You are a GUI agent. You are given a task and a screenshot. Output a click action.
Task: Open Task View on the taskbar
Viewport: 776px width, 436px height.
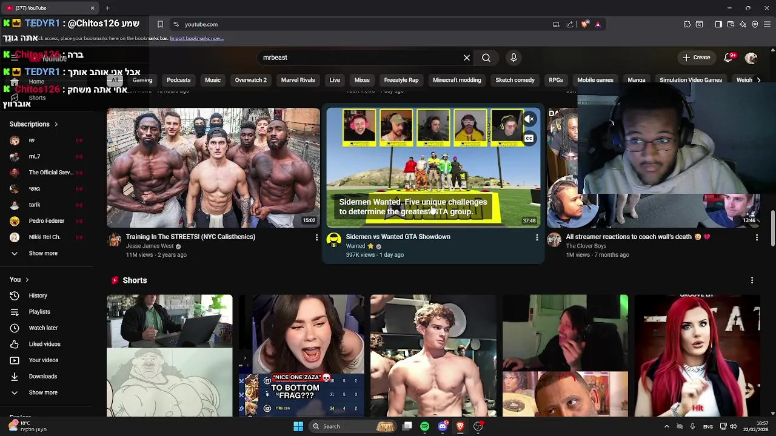(x=407, y=426)
